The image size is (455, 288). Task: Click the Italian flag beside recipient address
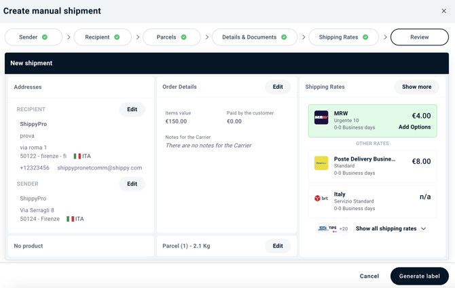[x=77, y=156]
